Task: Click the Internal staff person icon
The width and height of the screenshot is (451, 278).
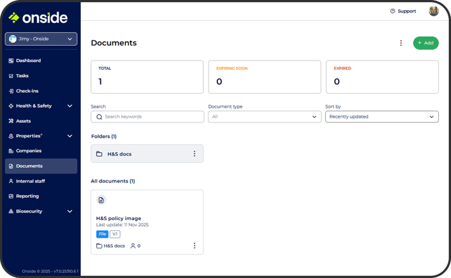Action: pos(11,181)
